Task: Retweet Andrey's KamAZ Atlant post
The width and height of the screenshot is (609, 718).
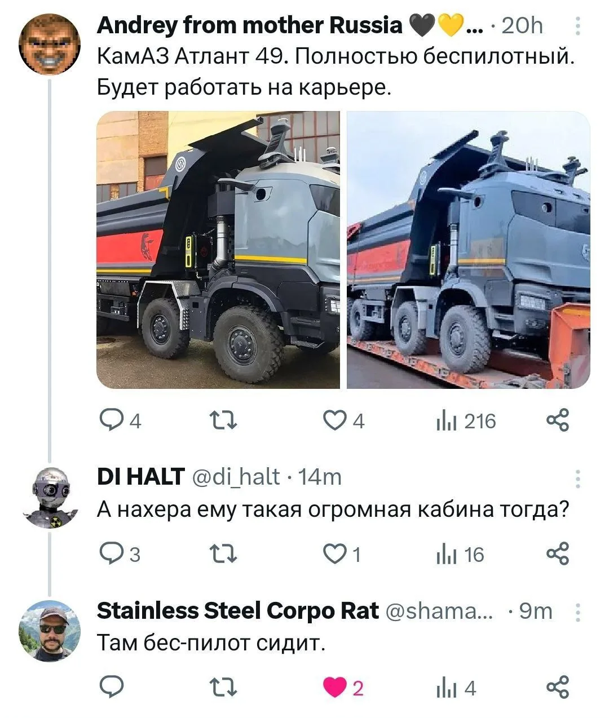Action: pos(223,421)
